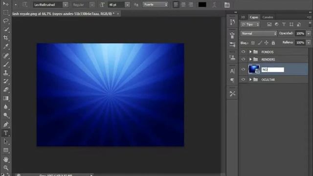Expand the FONDOS group

click(250, 52)
